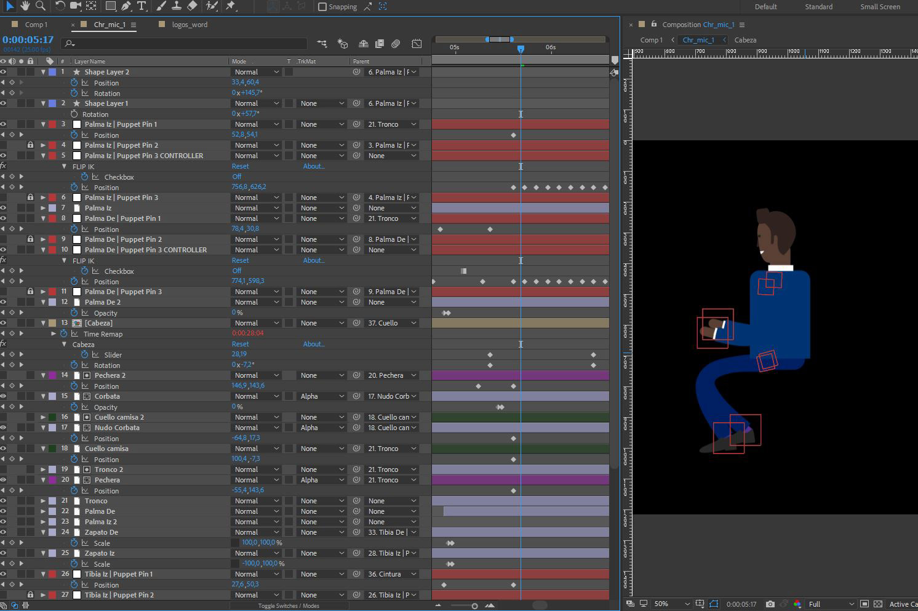The image size is (918, 611).
Task: Click About for the first FLIP IK effect
Action: pos(313,166)
